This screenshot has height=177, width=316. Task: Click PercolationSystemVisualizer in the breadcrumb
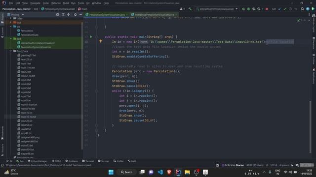[58, 9]
